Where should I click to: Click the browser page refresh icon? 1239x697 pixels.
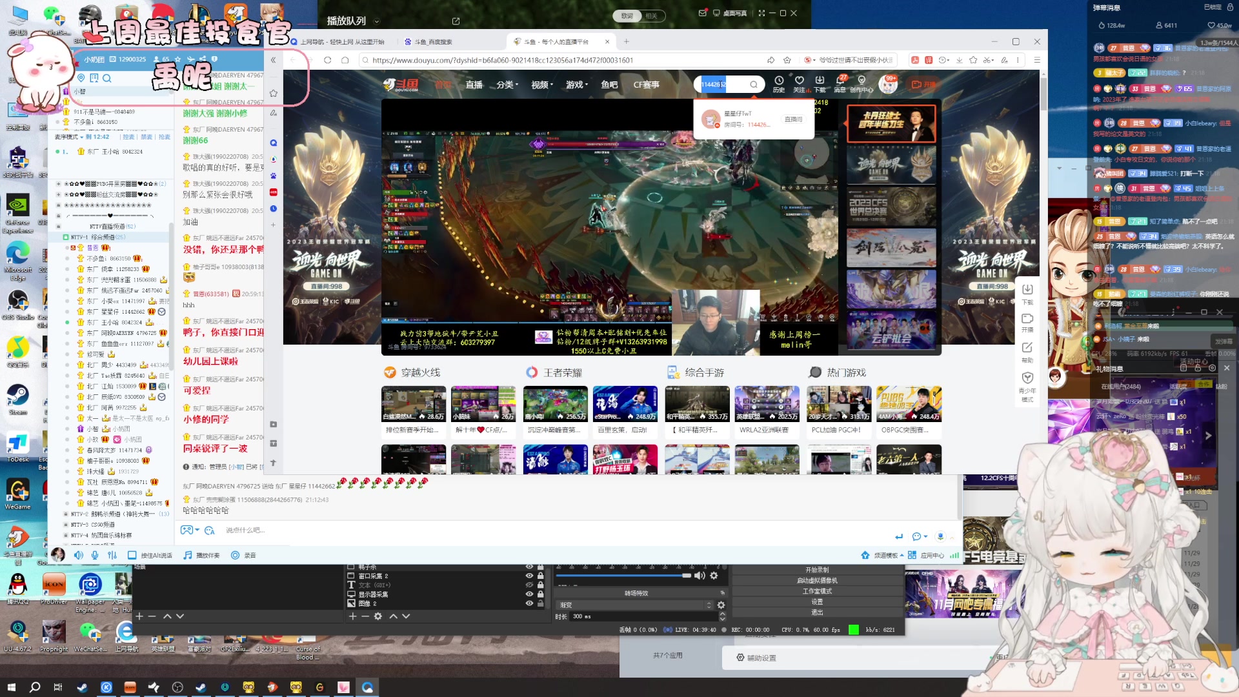[x=327, y=60]
